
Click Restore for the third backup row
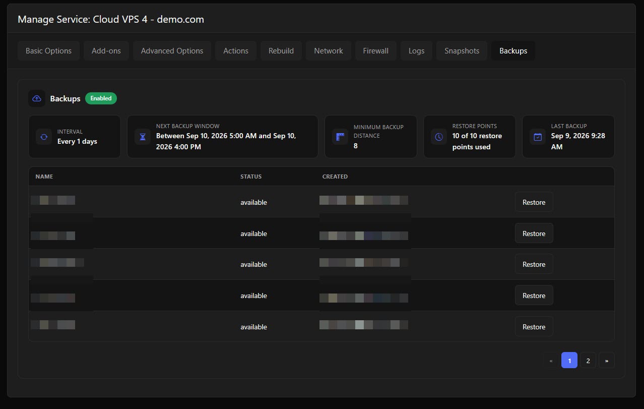[534, 264]
